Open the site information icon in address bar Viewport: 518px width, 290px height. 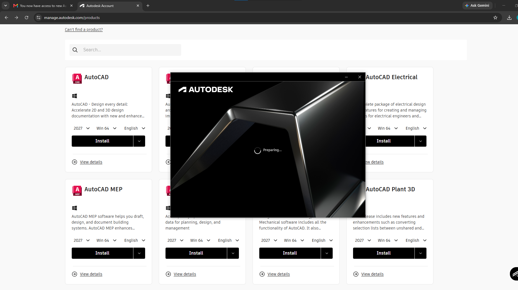tap(39, 18)
